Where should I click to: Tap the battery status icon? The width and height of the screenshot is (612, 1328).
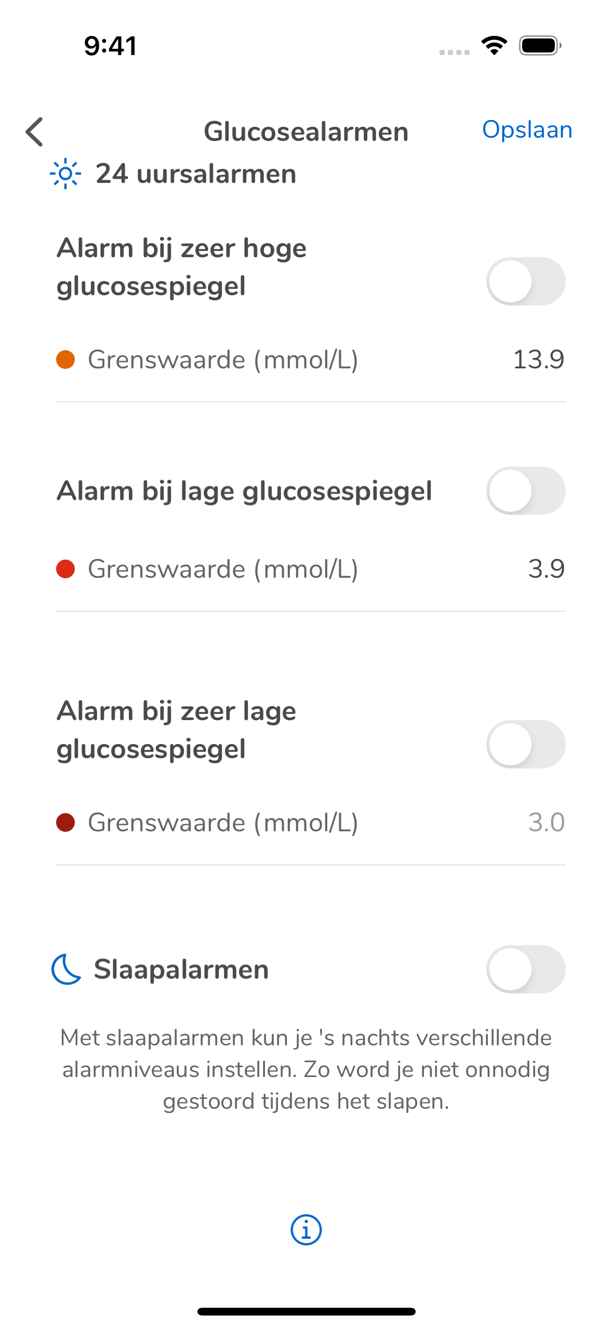click(x=540, y=46)
